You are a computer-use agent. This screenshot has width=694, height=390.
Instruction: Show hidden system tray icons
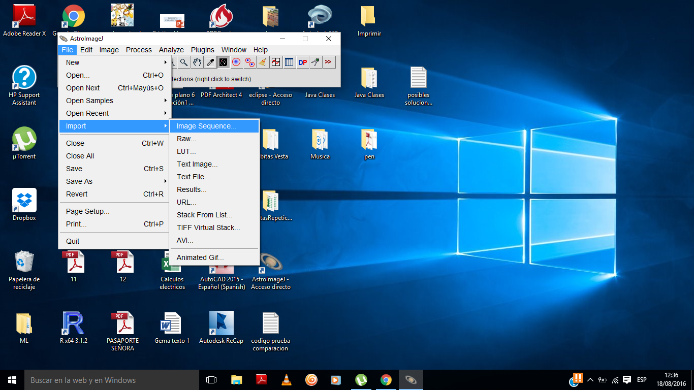pyautogui.click(x=590, y=380)
